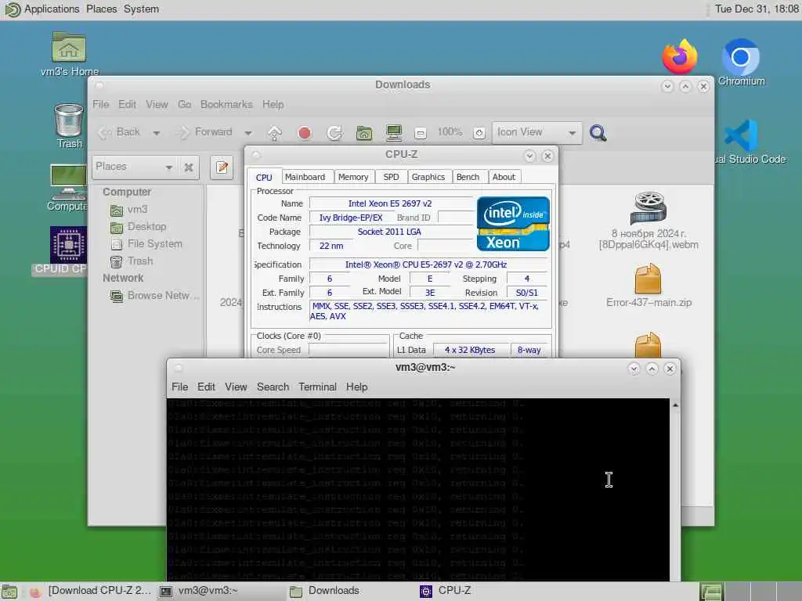The image size is (802, 601).
Task: Open the Go menu in Downloads window
Action: [184, 104]
